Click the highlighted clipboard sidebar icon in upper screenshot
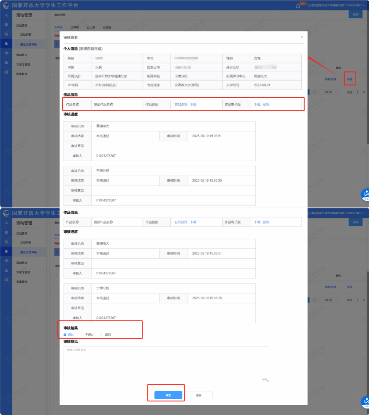 pos(6,44)
